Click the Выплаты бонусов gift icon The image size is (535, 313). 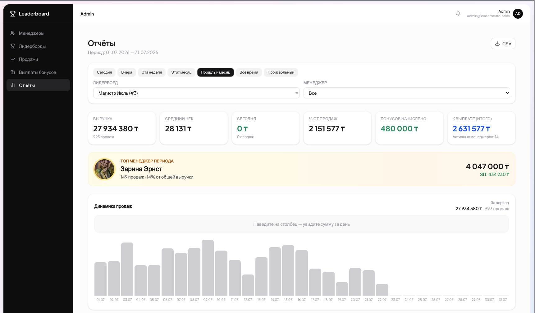point(13,72)
